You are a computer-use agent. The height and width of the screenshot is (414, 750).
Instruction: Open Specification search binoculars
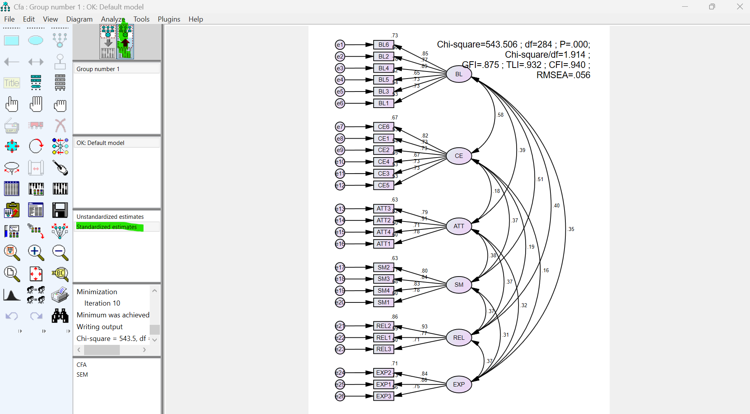pos(60,316)
